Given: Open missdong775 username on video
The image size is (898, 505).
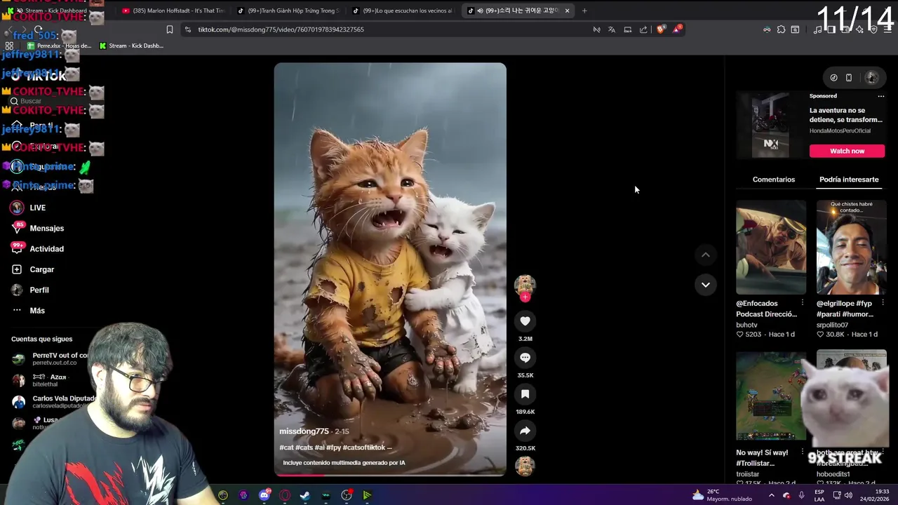Looking at the screenshot, I should point(304,431).
